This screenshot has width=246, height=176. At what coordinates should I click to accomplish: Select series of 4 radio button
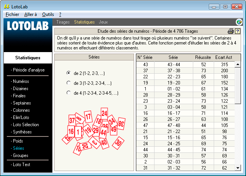(68, 92)
